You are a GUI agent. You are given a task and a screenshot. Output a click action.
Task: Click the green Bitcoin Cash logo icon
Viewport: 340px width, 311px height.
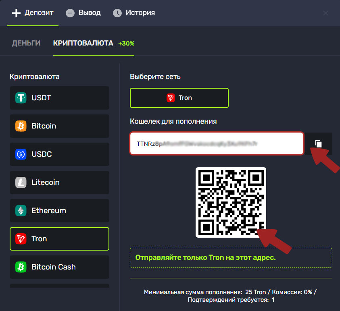pos(21,267)
